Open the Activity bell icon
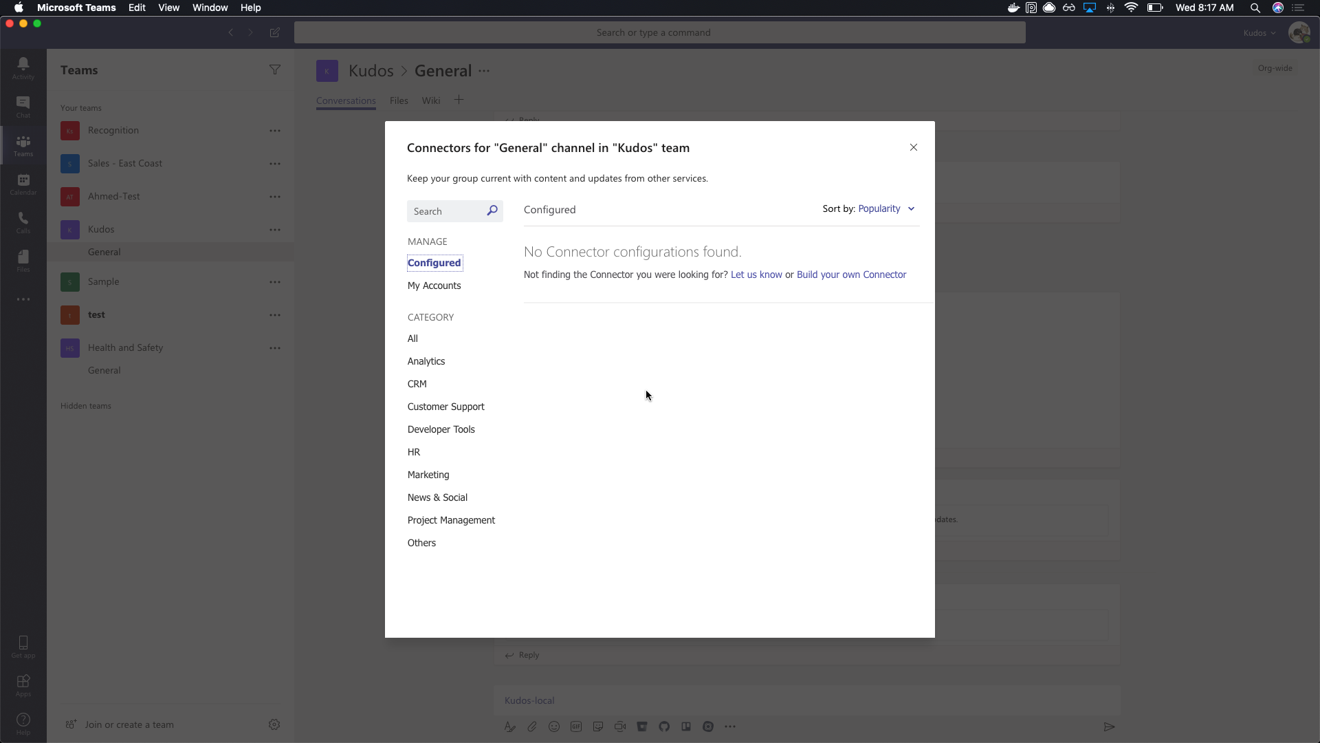 [23, 67]
